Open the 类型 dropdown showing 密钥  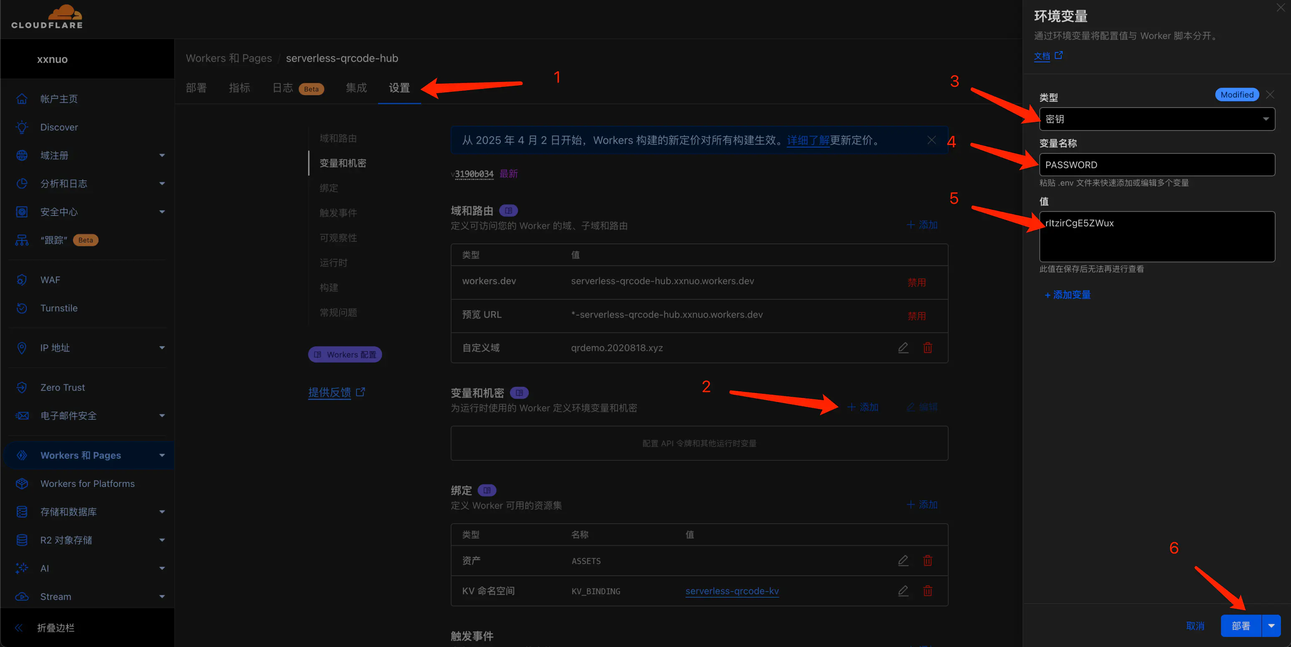click(1156, 119)
